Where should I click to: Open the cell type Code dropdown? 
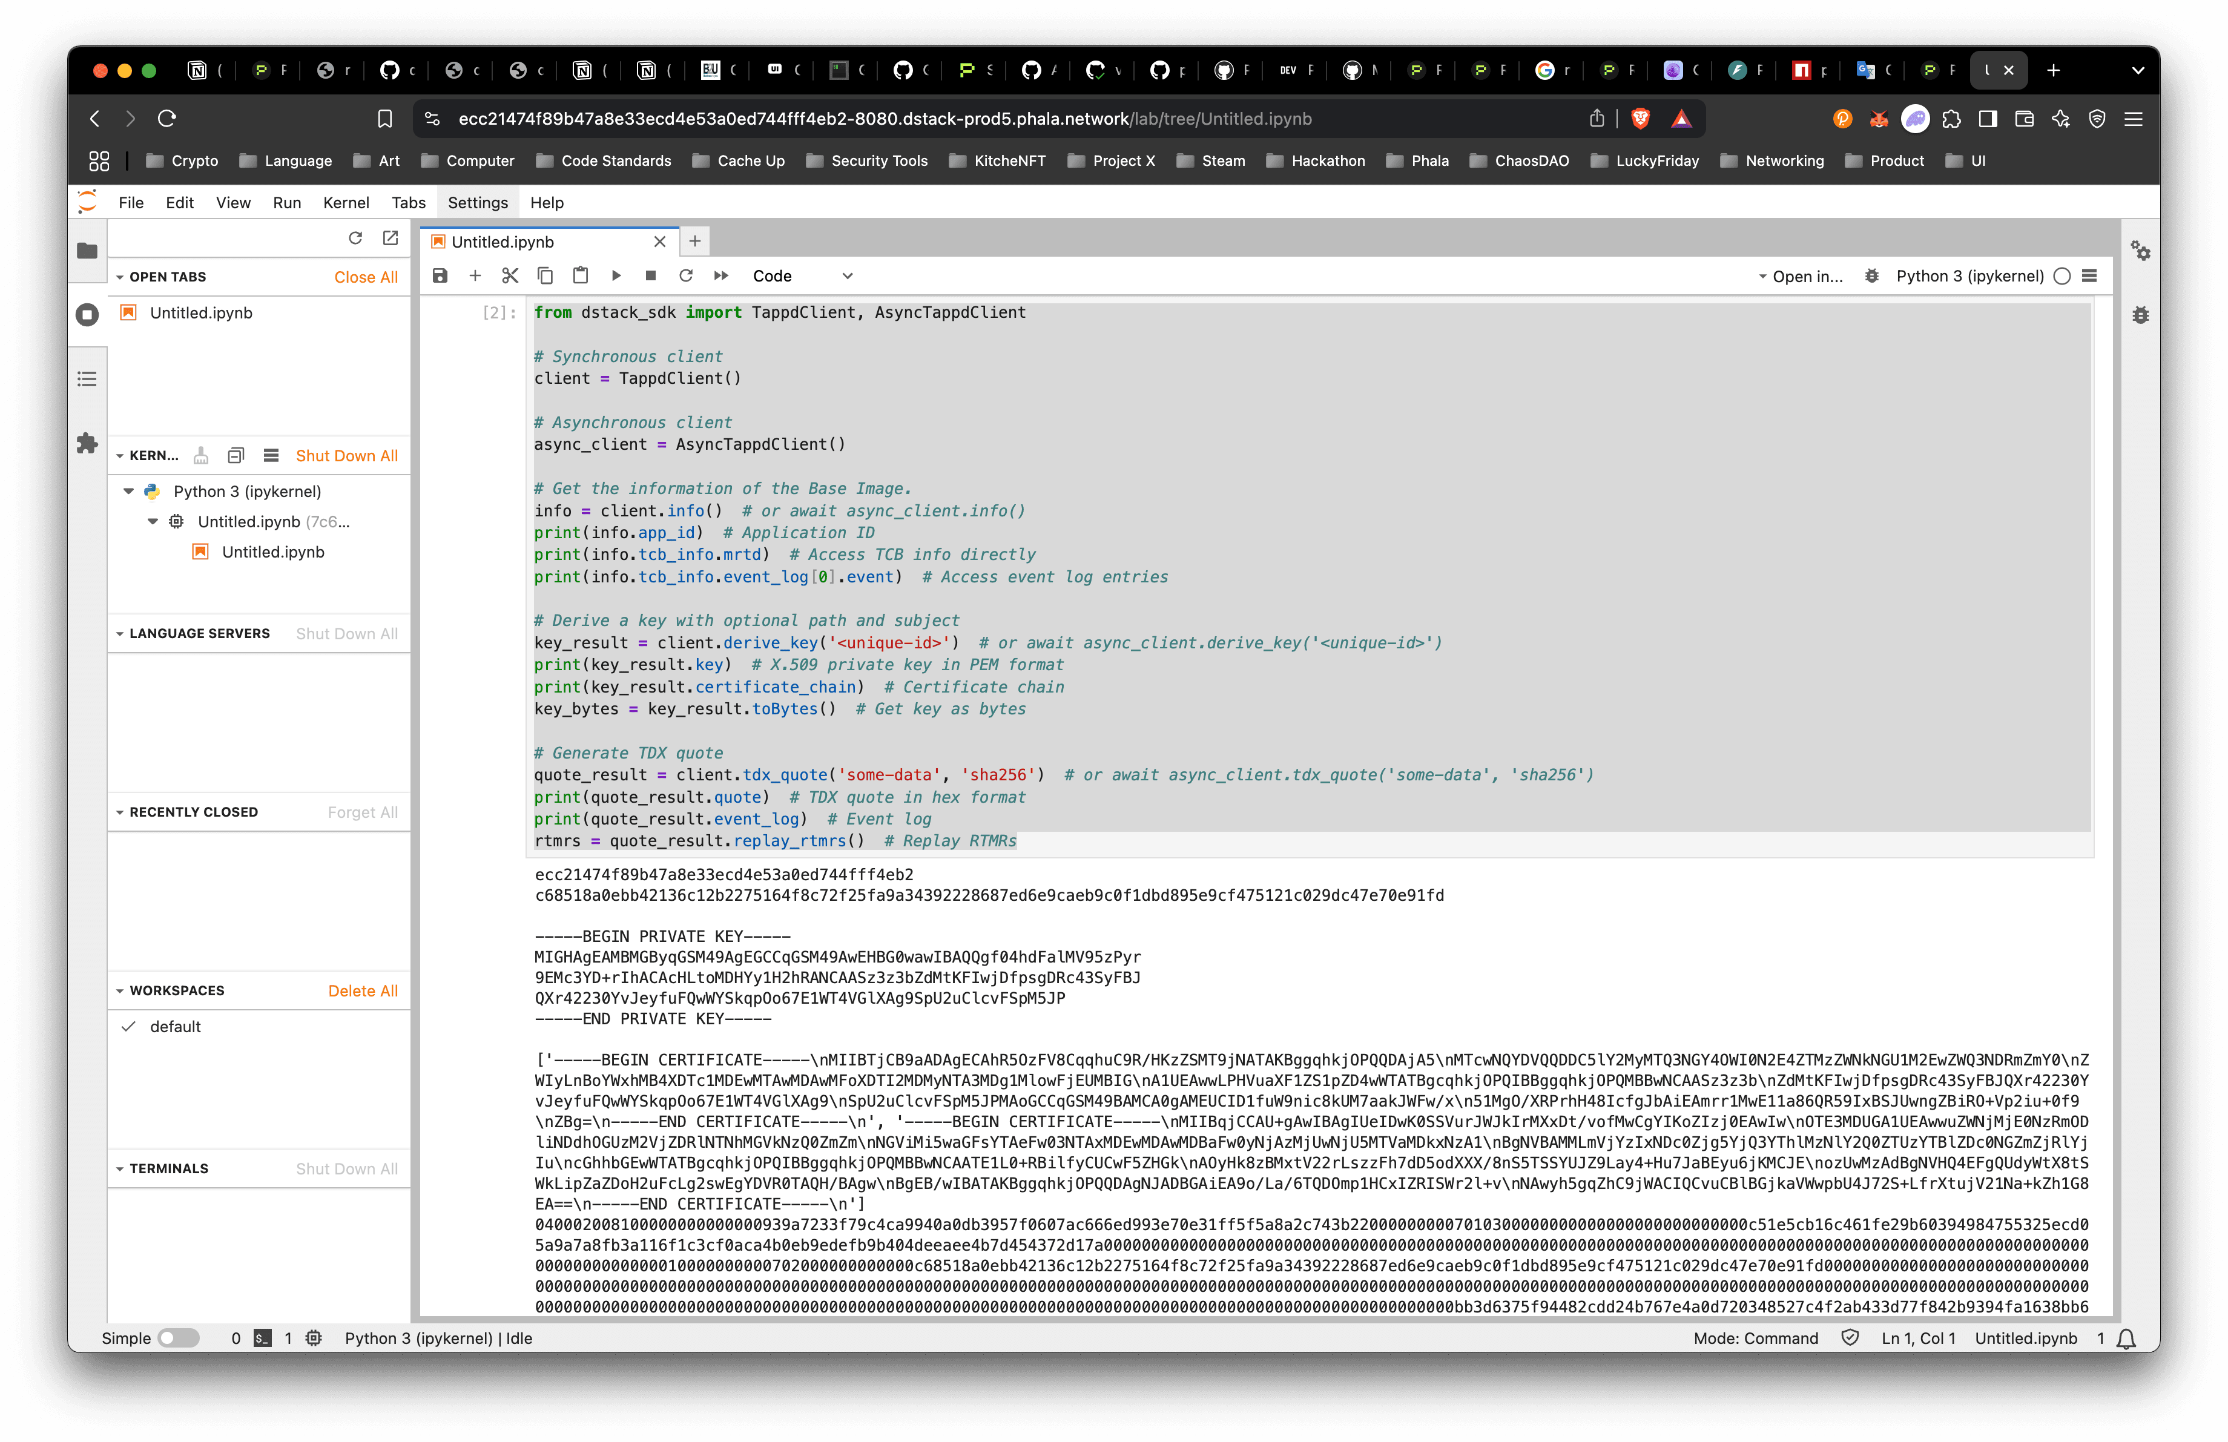pyautogui.click(x=802, y=275)
